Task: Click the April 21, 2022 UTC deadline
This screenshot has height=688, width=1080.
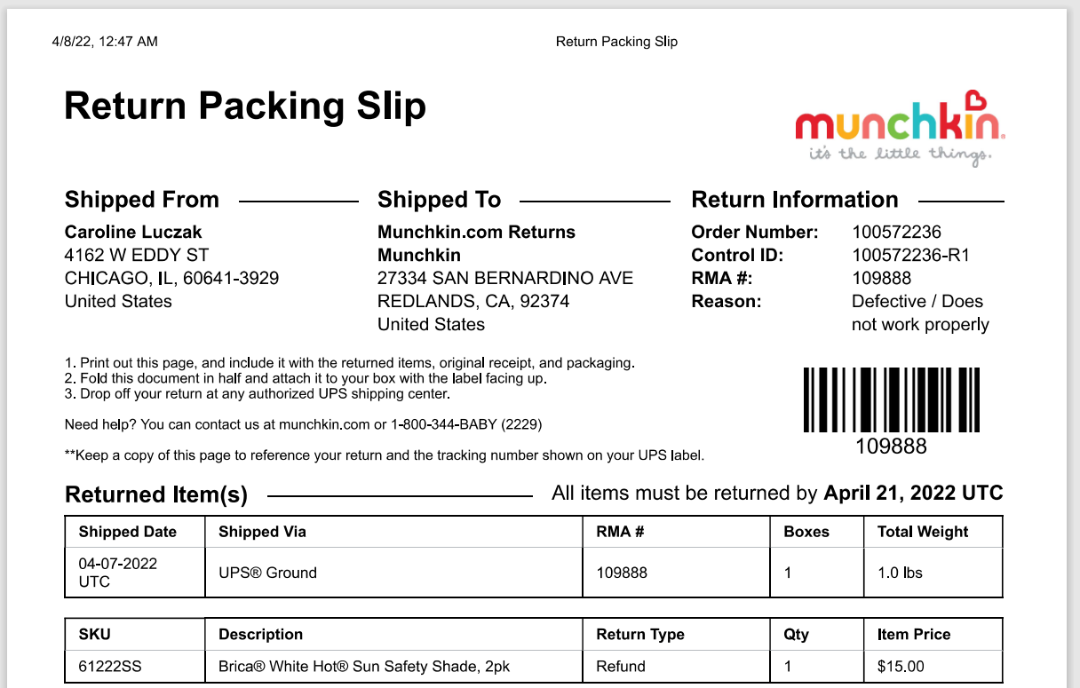Action: [913, 494]
